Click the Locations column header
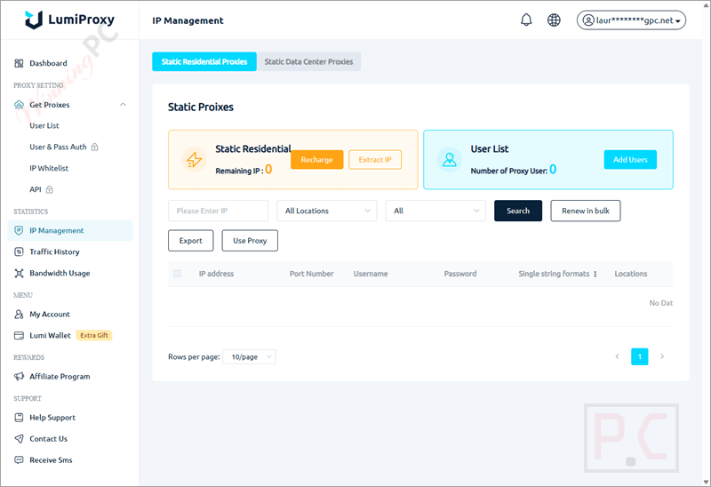This screenshot has width=711, height=487. [x=631, y=274]
